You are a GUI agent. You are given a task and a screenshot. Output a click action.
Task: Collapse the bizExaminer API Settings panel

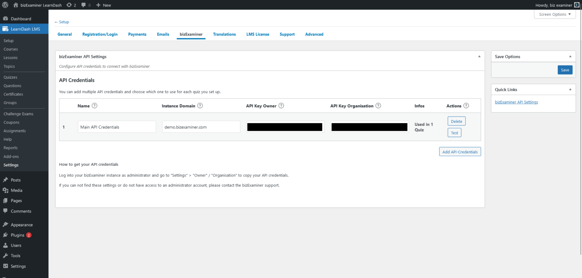click(x=479, y=56)
